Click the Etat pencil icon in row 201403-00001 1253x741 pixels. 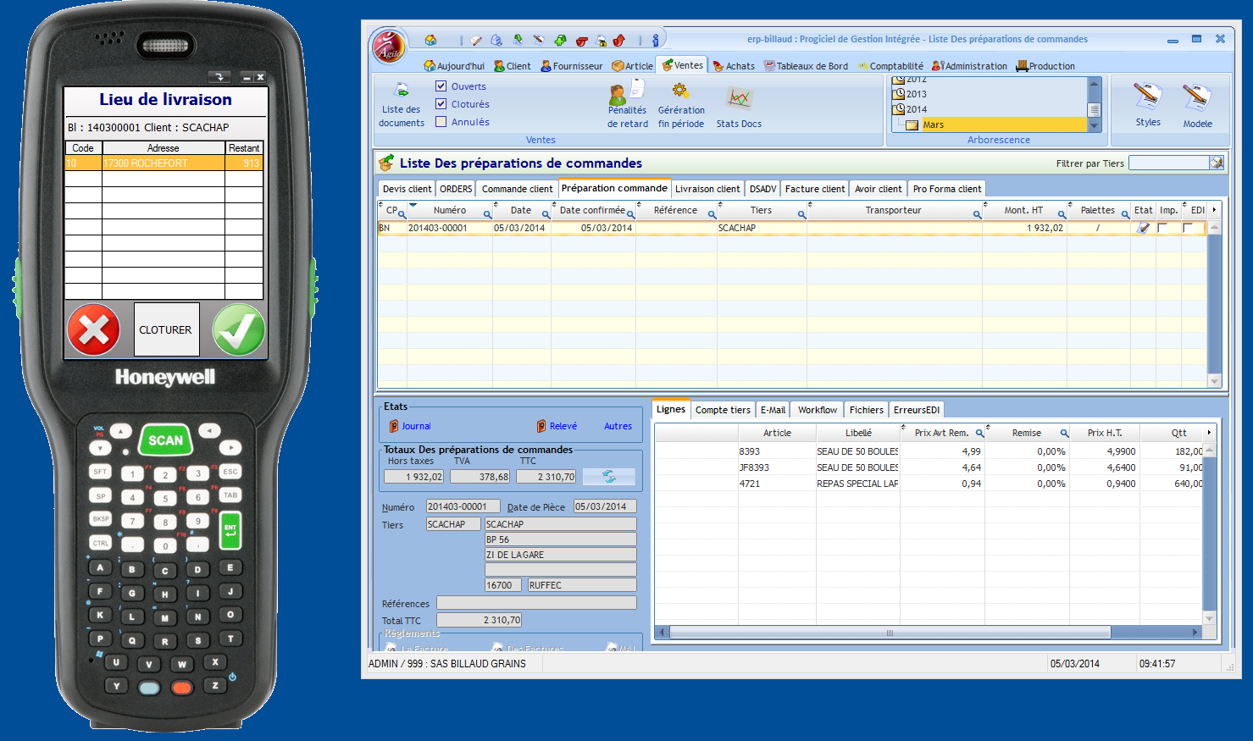(1143, 228)
